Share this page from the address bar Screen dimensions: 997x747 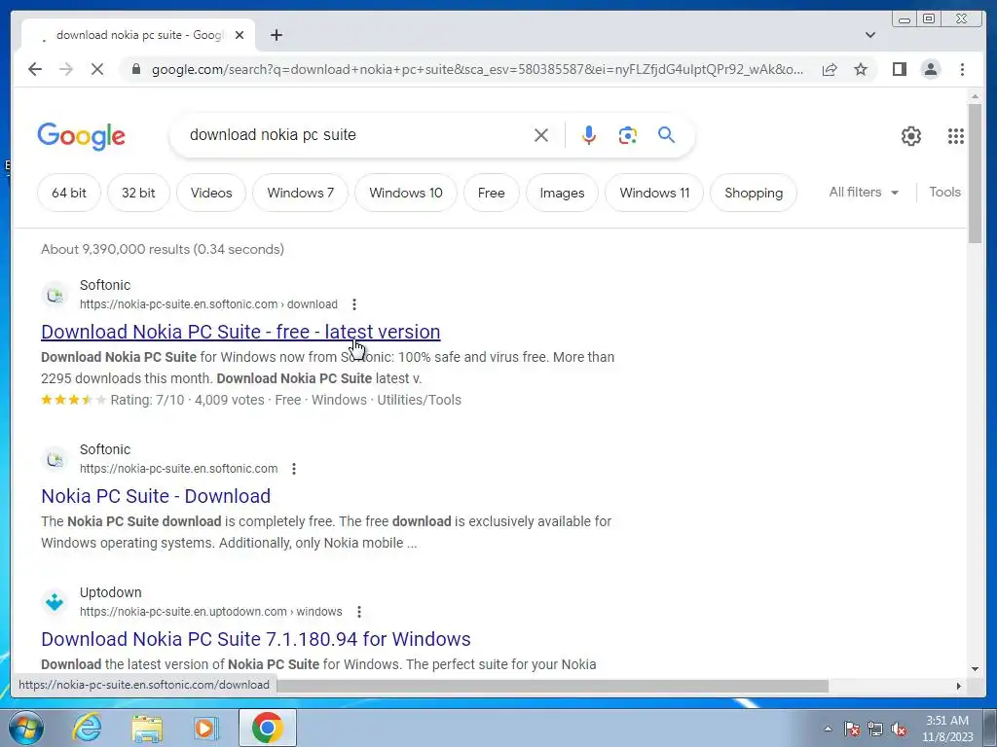click(830, 69)
